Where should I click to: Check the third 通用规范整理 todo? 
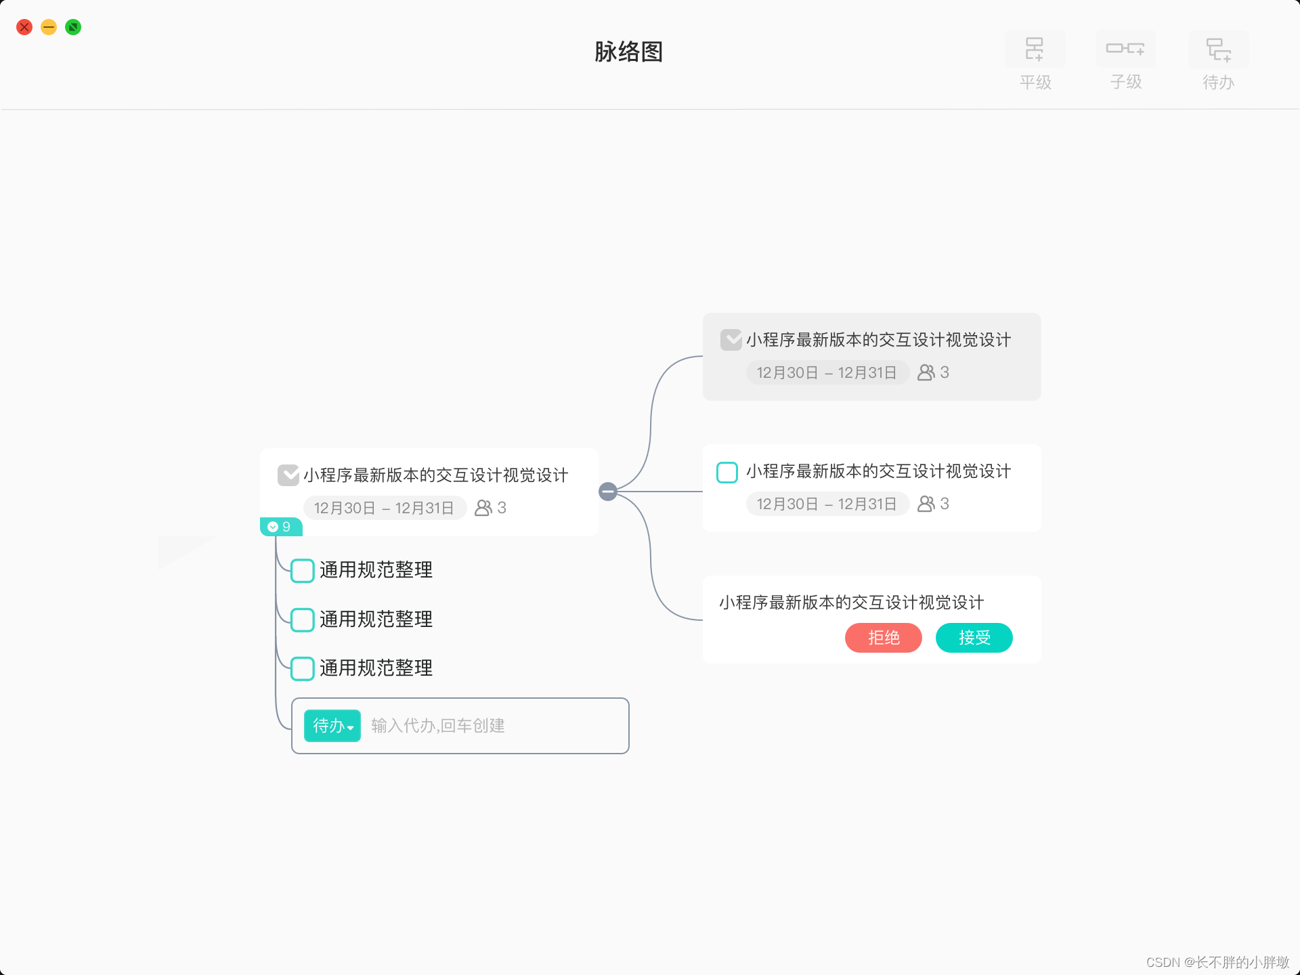[x=303, y=668]
